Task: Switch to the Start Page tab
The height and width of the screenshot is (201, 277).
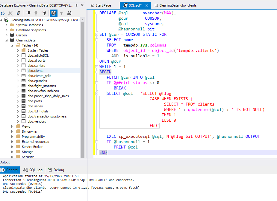Action: click(x=101, y=5)
